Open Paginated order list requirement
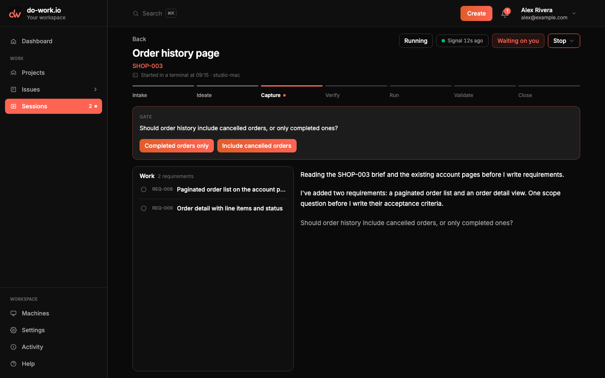This screenshot has height=378, width=605. pyautogui.click(x=213, y=189)
